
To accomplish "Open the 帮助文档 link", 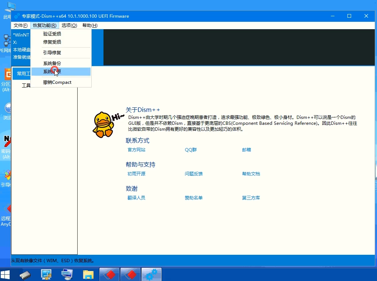I will pos(251,174).
